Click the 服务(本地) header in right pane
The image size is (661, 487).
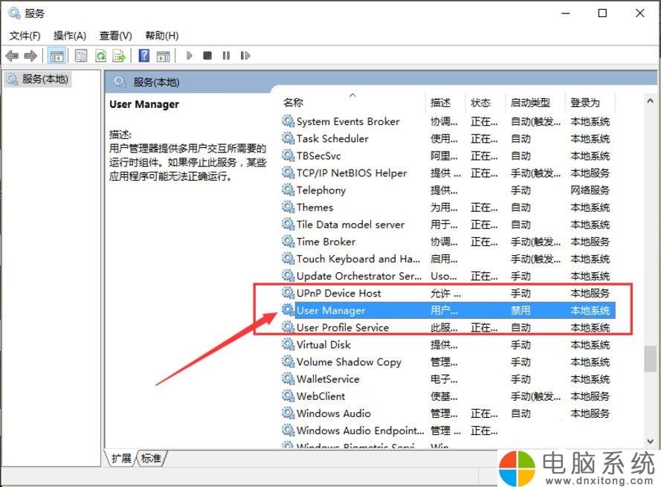point(156,83)
